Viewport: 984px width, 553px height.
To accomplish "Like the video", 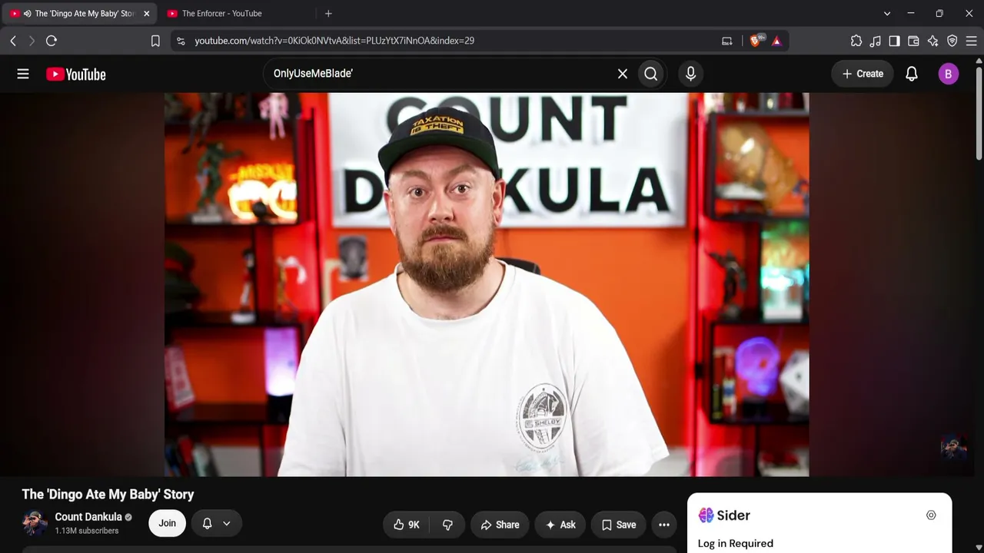I will [x=407, y=525].
